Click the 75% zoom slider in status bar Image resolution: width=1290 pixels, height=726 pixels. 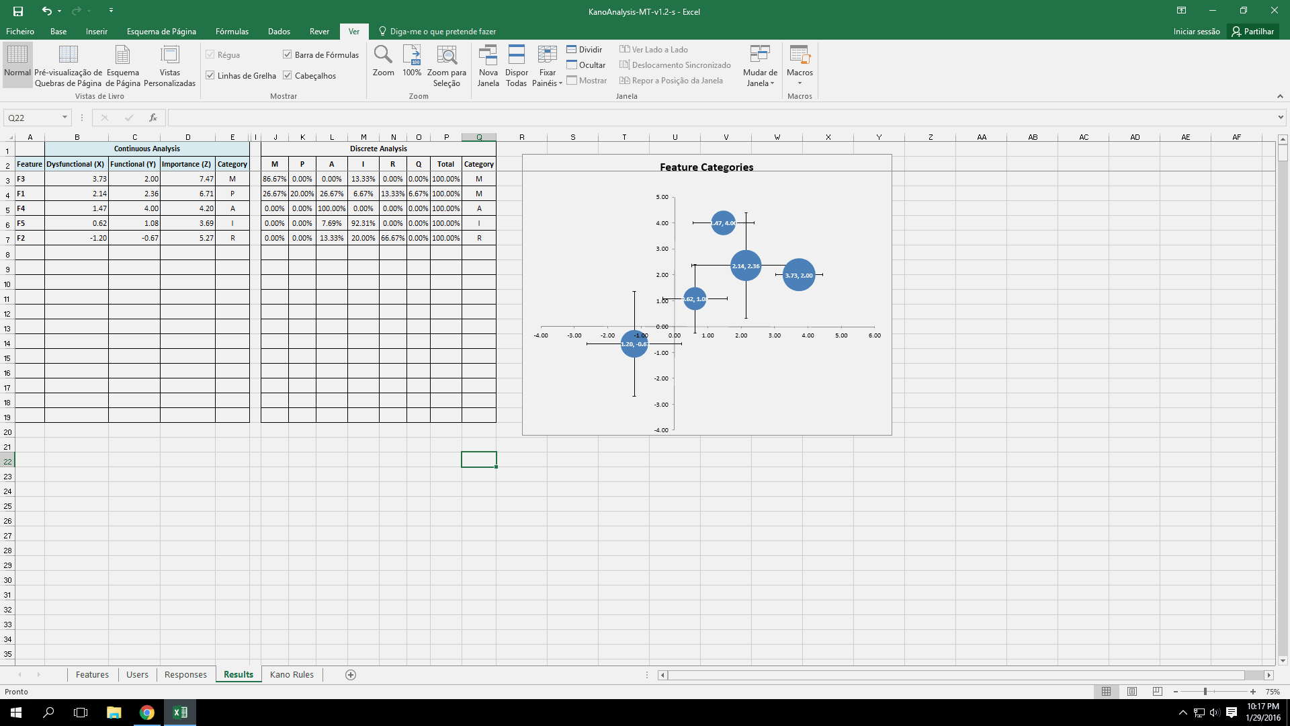click(1207, 692)
